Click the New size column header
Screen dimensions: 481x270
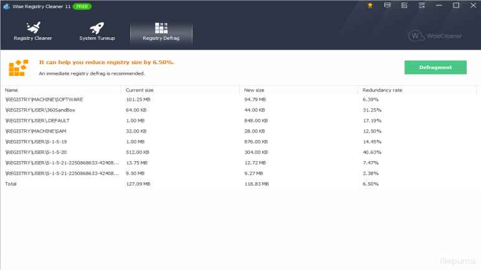tap(253, 90)
